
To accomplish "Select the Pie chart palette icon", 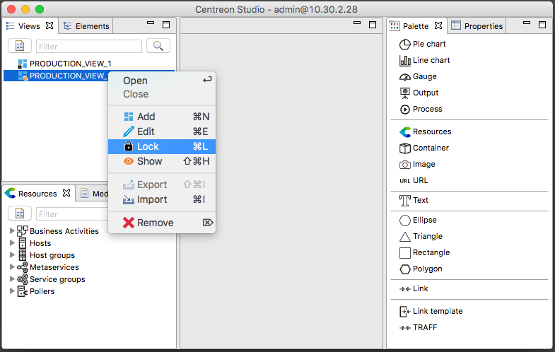I will 404,45.
